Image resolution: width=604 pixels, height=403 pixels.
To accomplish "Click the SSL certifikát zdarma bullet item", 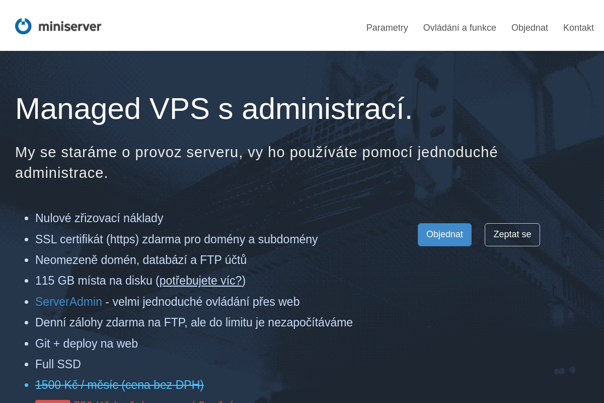I will (x=176, y=239).
